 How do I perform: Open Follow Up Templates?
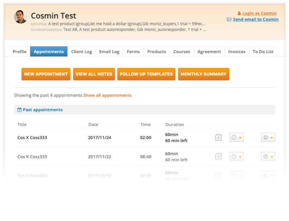tap(146, 74)
